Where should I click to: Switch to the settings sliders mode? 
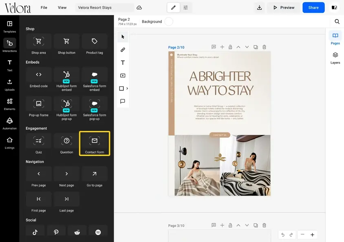point(185,8)
